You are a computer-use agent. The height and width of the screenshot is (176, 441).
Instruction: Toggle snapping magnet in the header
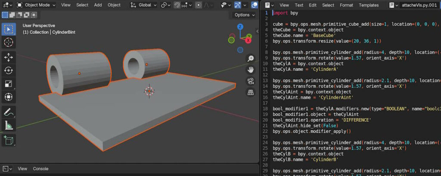coord(177,5)
